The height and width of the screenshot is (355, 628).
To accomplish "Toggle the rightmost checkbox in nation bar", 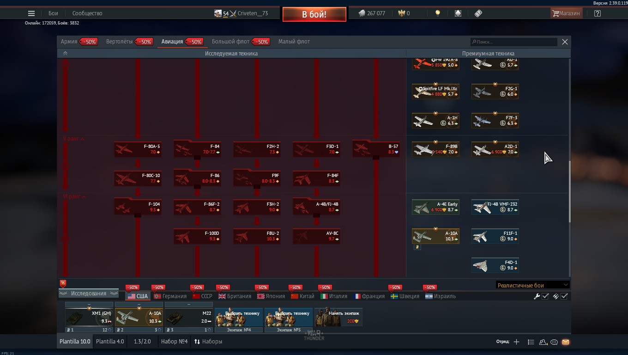I will click(564, 296).
